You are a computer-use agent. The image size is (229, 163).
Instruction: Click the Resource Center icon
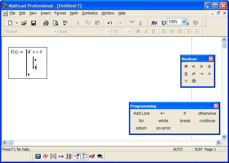click(195, 23)
